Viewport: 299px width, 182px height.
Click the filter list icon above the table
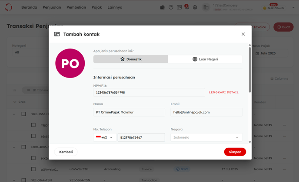14,90
